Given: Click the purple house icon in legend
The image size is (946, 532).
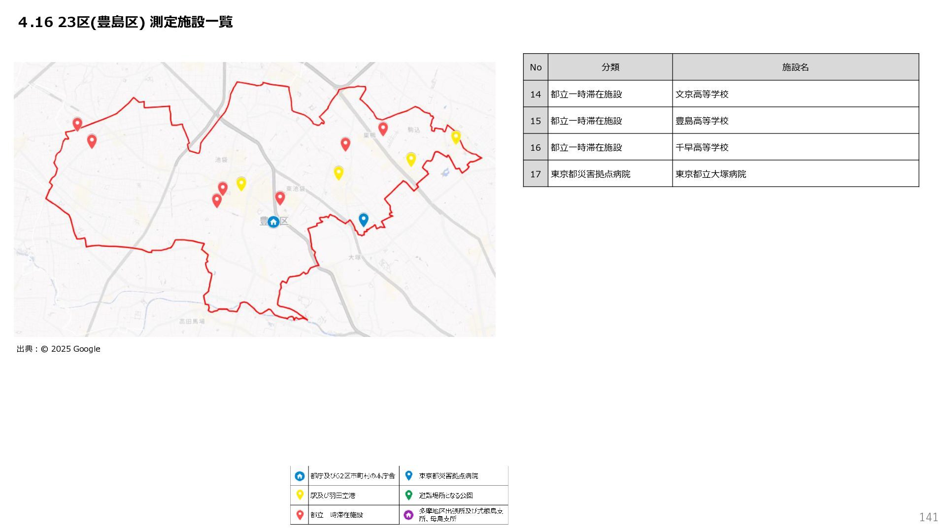Looking at the screenshot, I should point(408,515).
